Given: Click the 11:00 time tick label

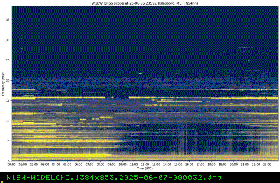Looking at the screenshot, I should click(x=134, y=165).
